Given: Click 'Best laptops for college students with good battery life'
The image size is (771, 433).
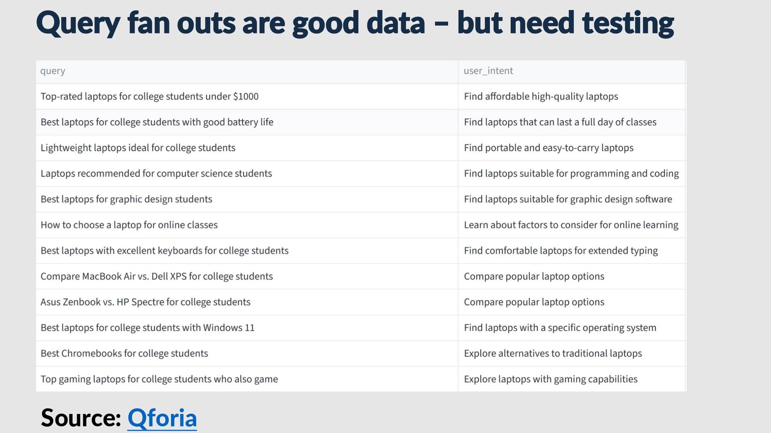Looking at the screenshot, I should (x=247, y=122).
